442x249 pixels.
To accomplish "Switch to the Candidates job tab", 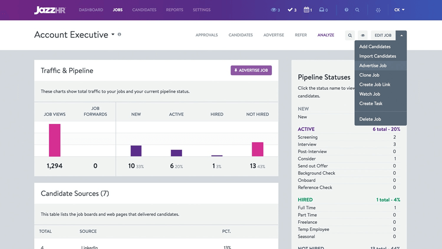I will tap(240, 35).
